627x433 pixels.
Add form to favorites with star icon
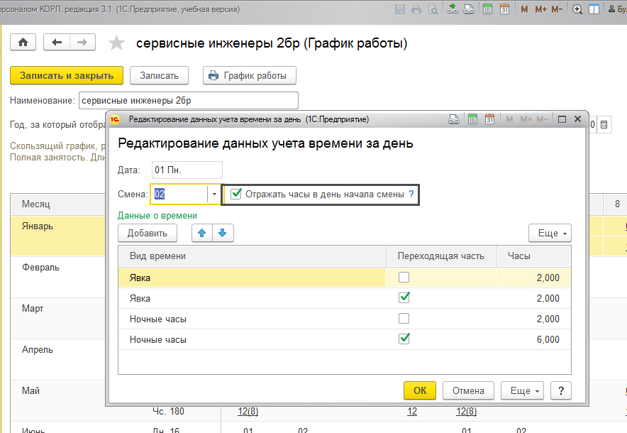pyautogui.click(x=116, y=43)
